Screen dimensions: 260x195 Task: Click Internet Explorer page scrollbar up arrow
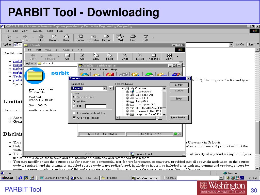257,50
